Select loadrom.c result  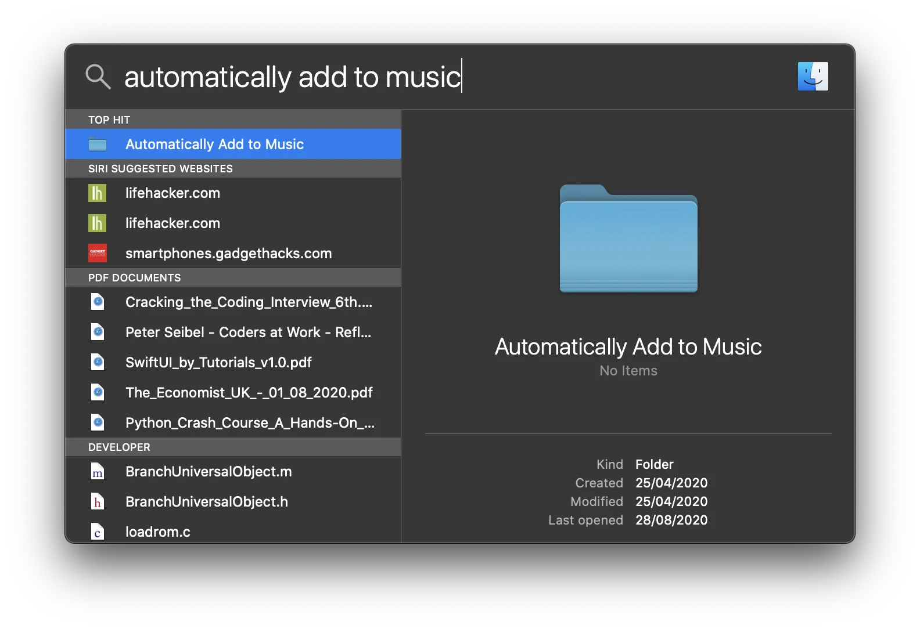(233, 530)
